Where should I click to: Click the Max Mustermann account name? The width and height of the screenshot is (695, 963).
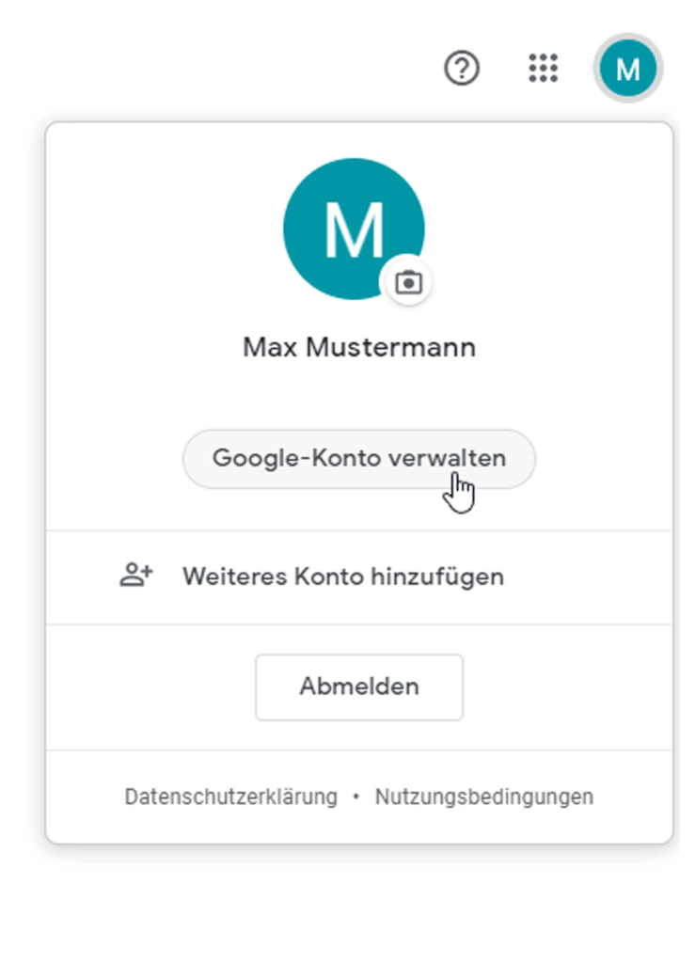pyautogui.click(x=359, y=347)
